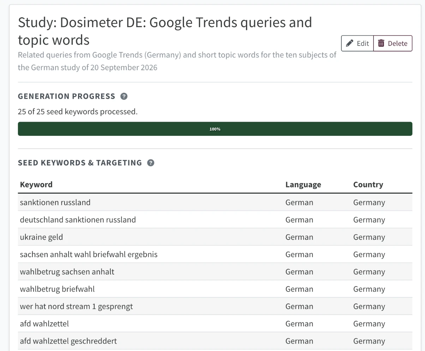Click the study title heading
This screenshot has height=351, width=425.
point(165,31)
